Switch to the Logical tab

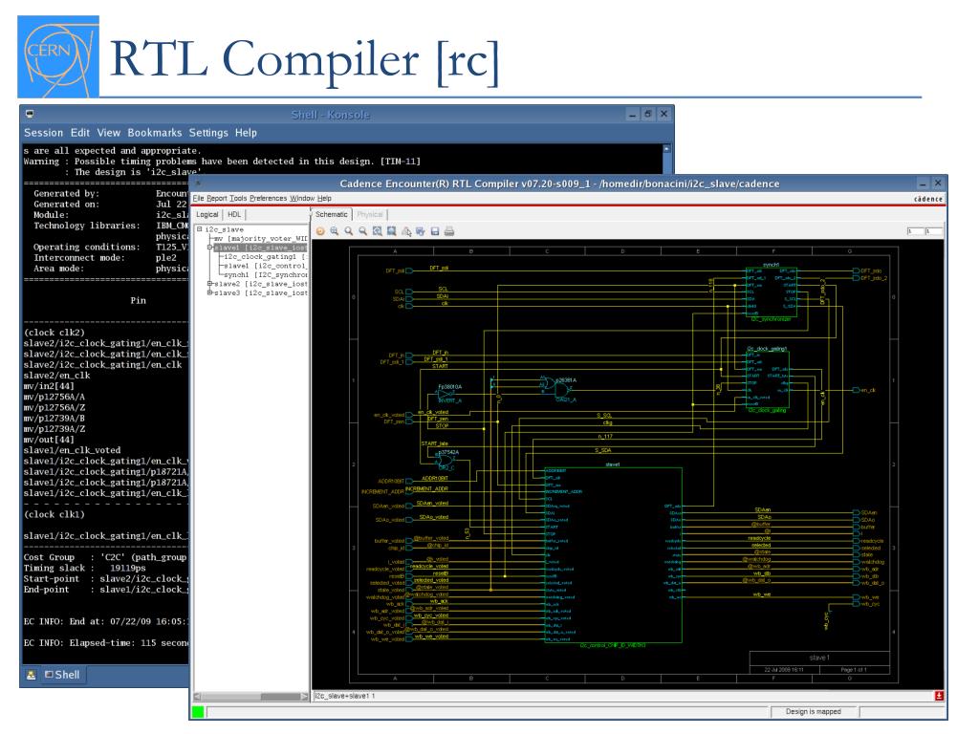207,215
